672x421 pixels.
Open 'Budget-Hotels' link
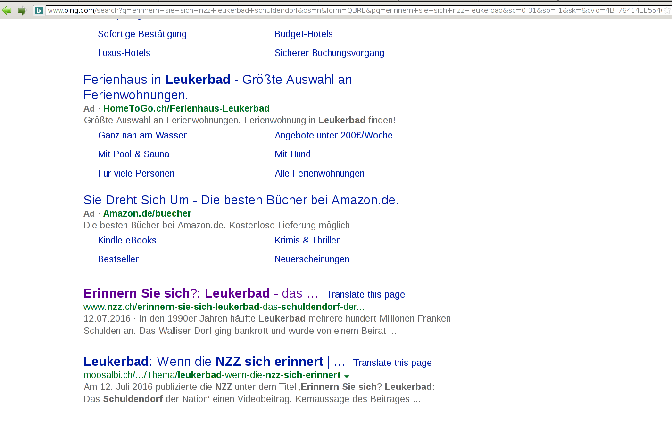[x=304, y=34]
